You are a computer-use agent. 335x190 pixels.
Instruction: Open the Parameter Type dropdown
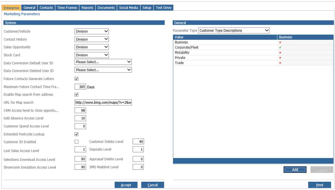point(234,30)
